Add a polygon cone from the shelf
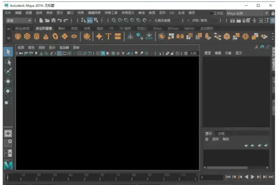This screenshot has width=279, height=185. coord(46,37)
